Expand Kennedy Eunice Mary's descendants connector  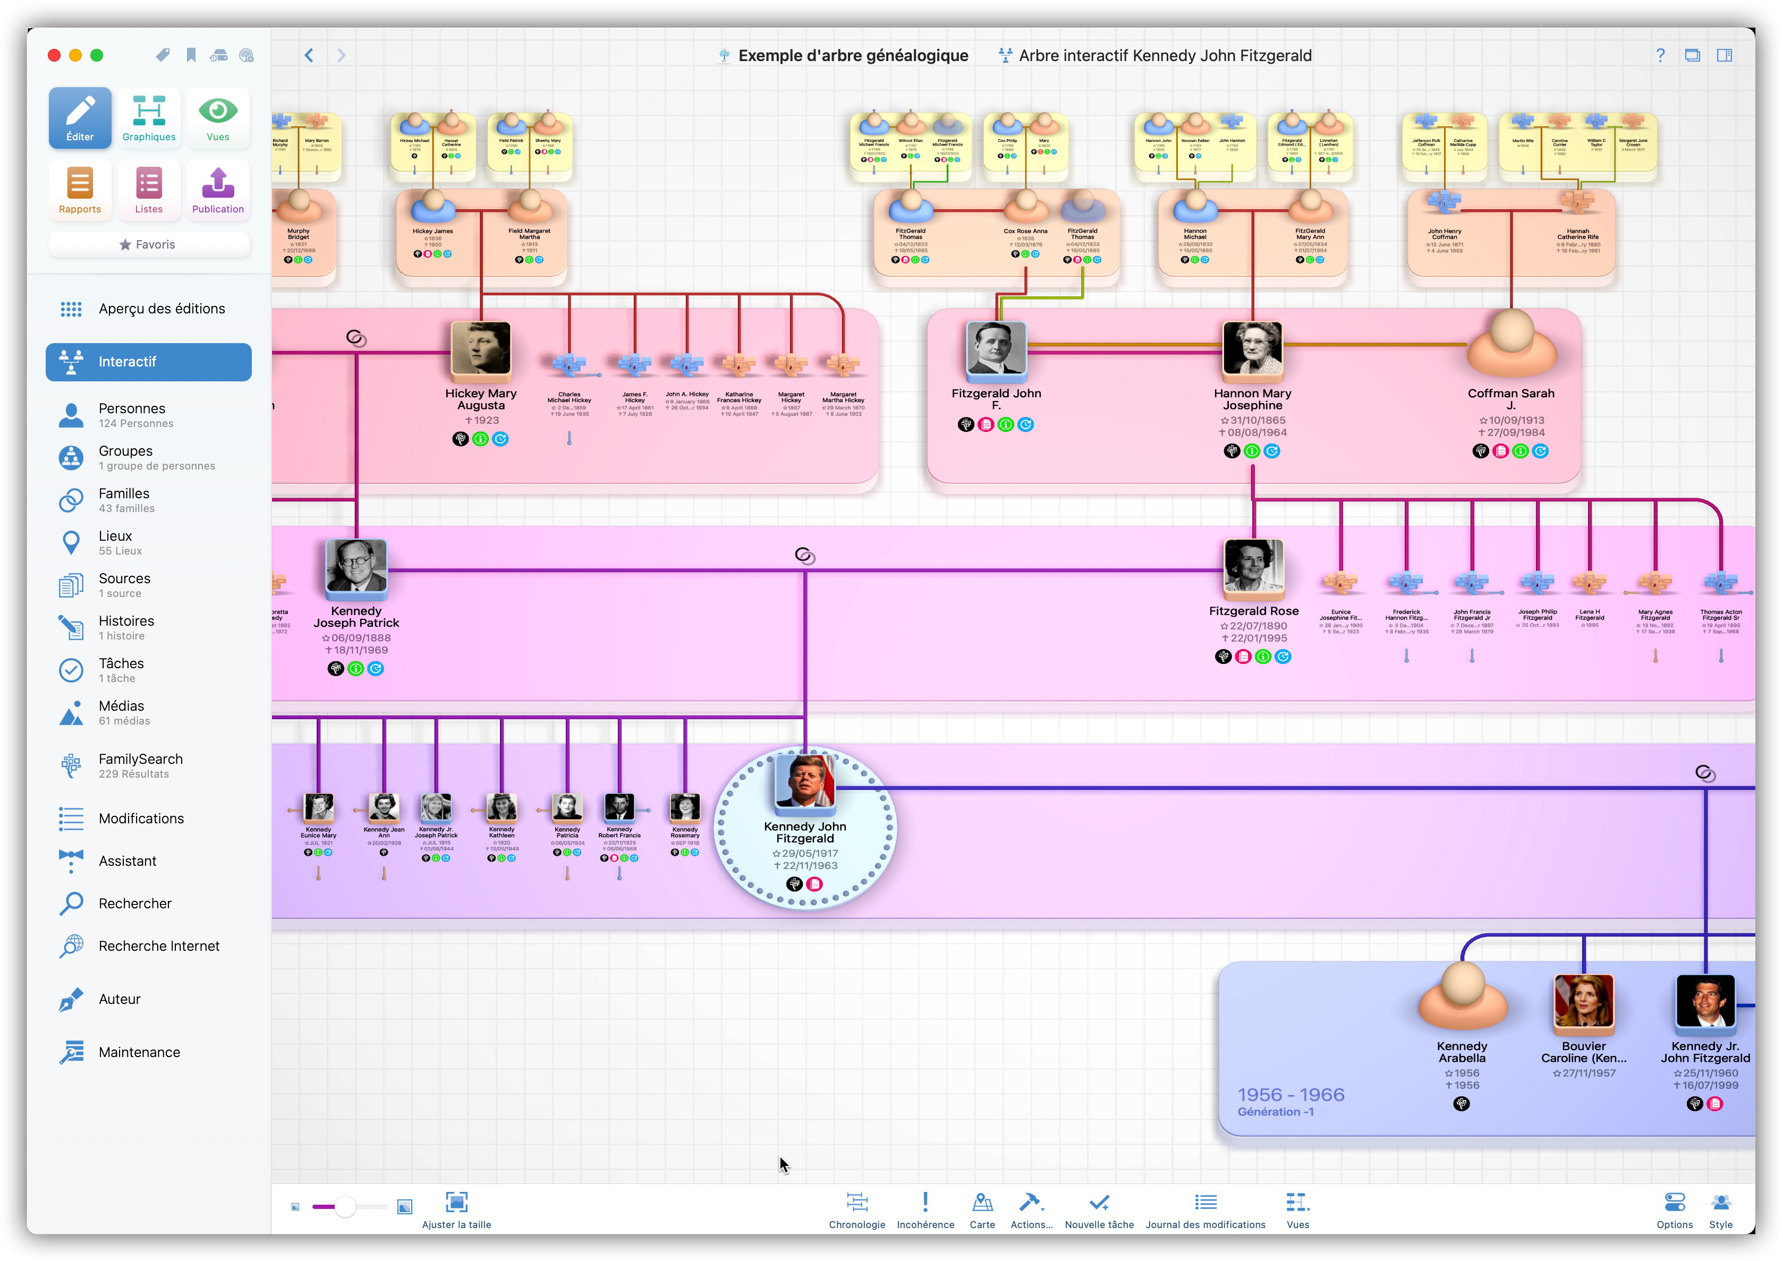[x=318, y=874]
